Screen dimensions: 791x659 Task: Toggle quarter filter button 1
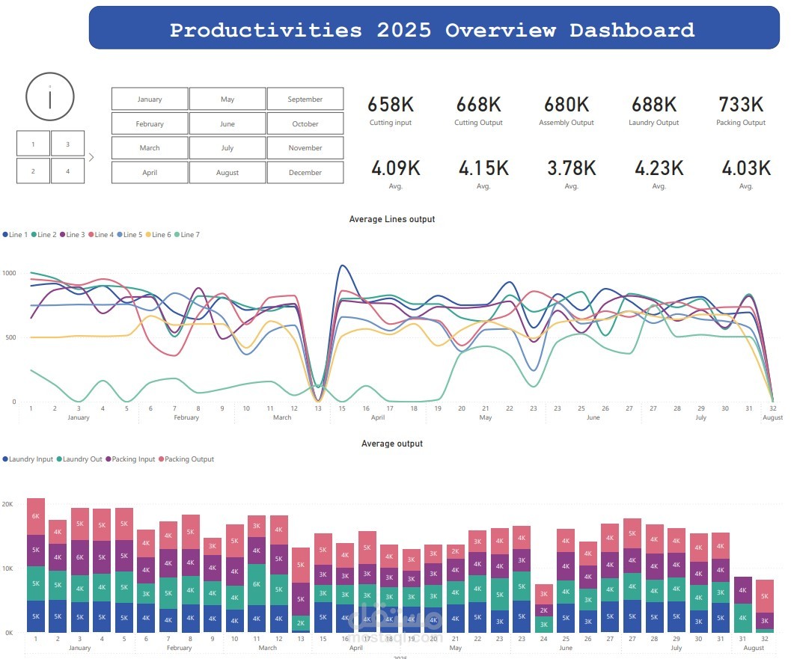pos(33,144)
